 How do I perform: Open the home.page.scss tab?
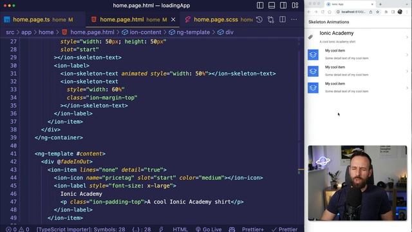coord(216,19)
